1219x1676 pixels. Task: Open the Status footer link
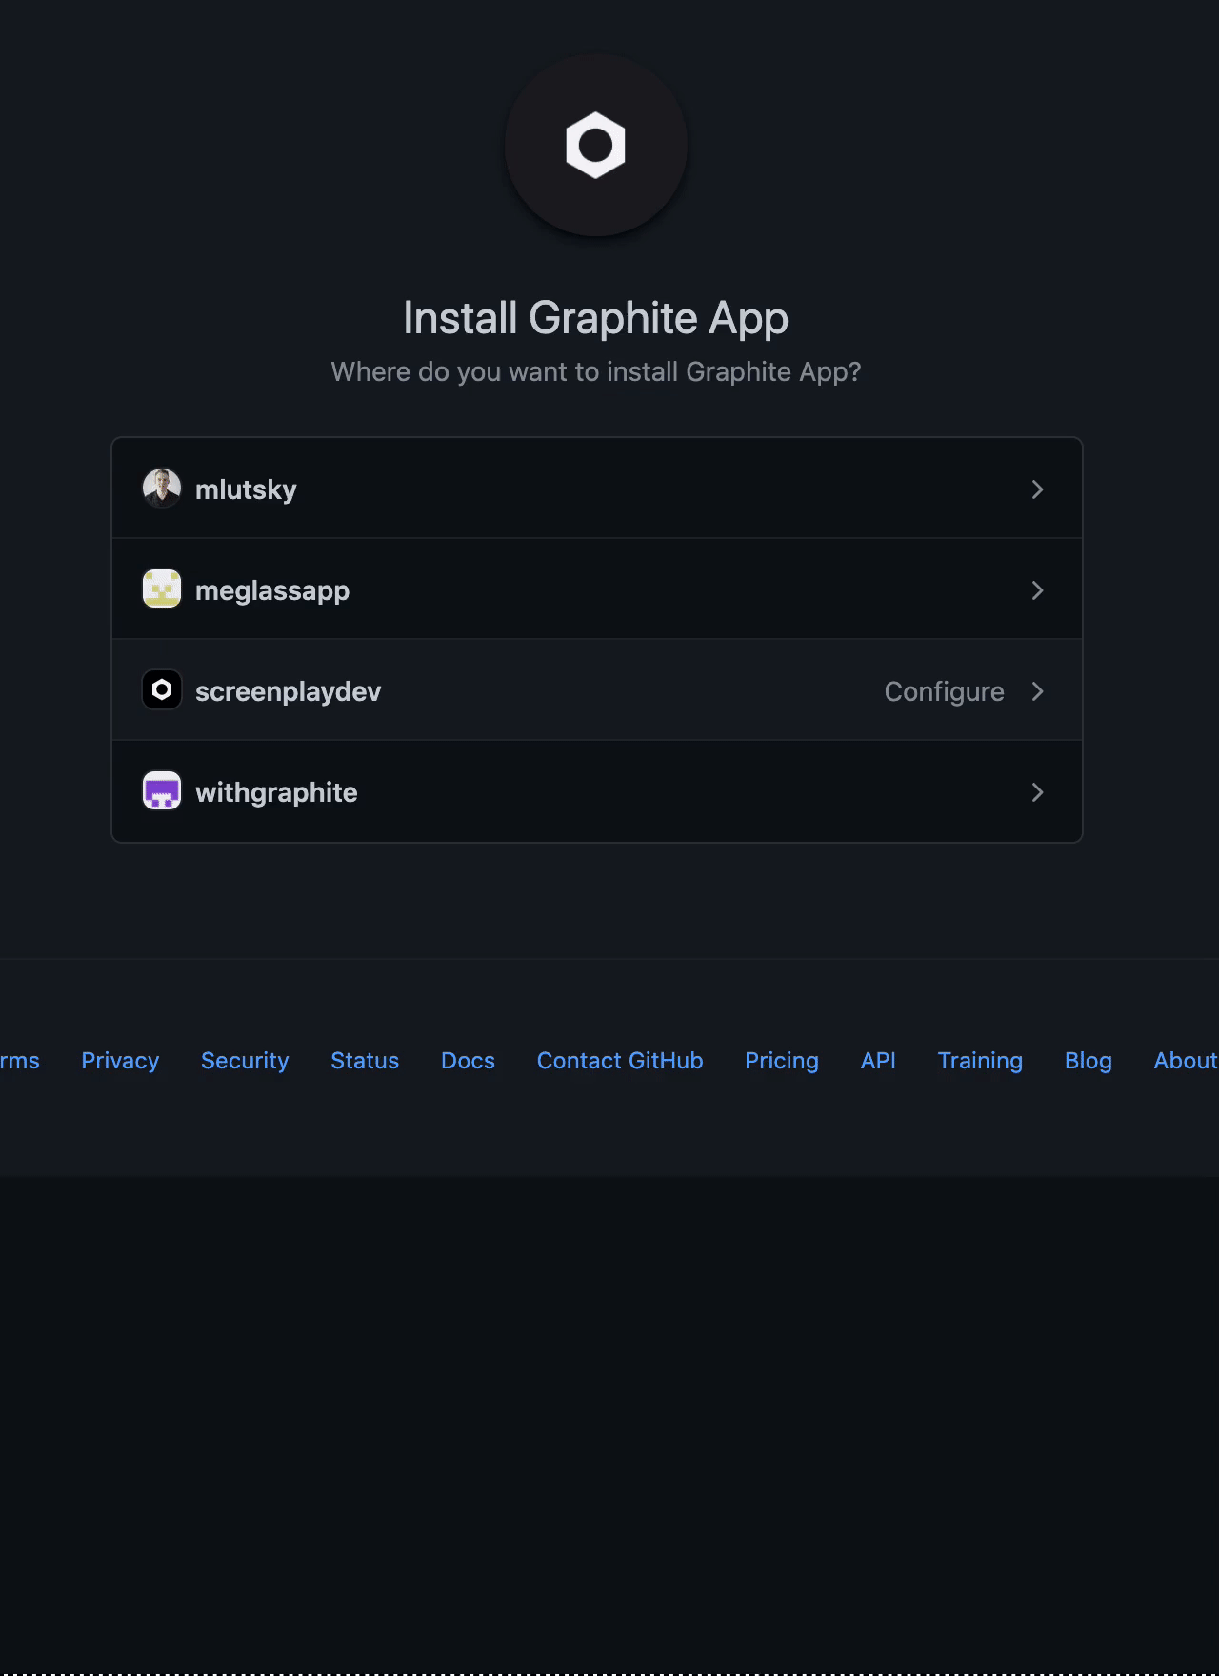tap(365, 1061)
